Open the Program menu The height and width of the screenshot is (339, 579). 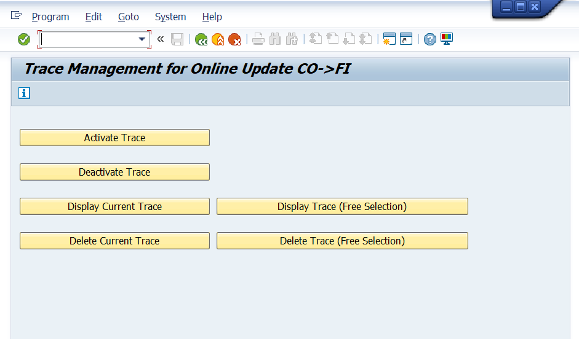coord(50,17)
